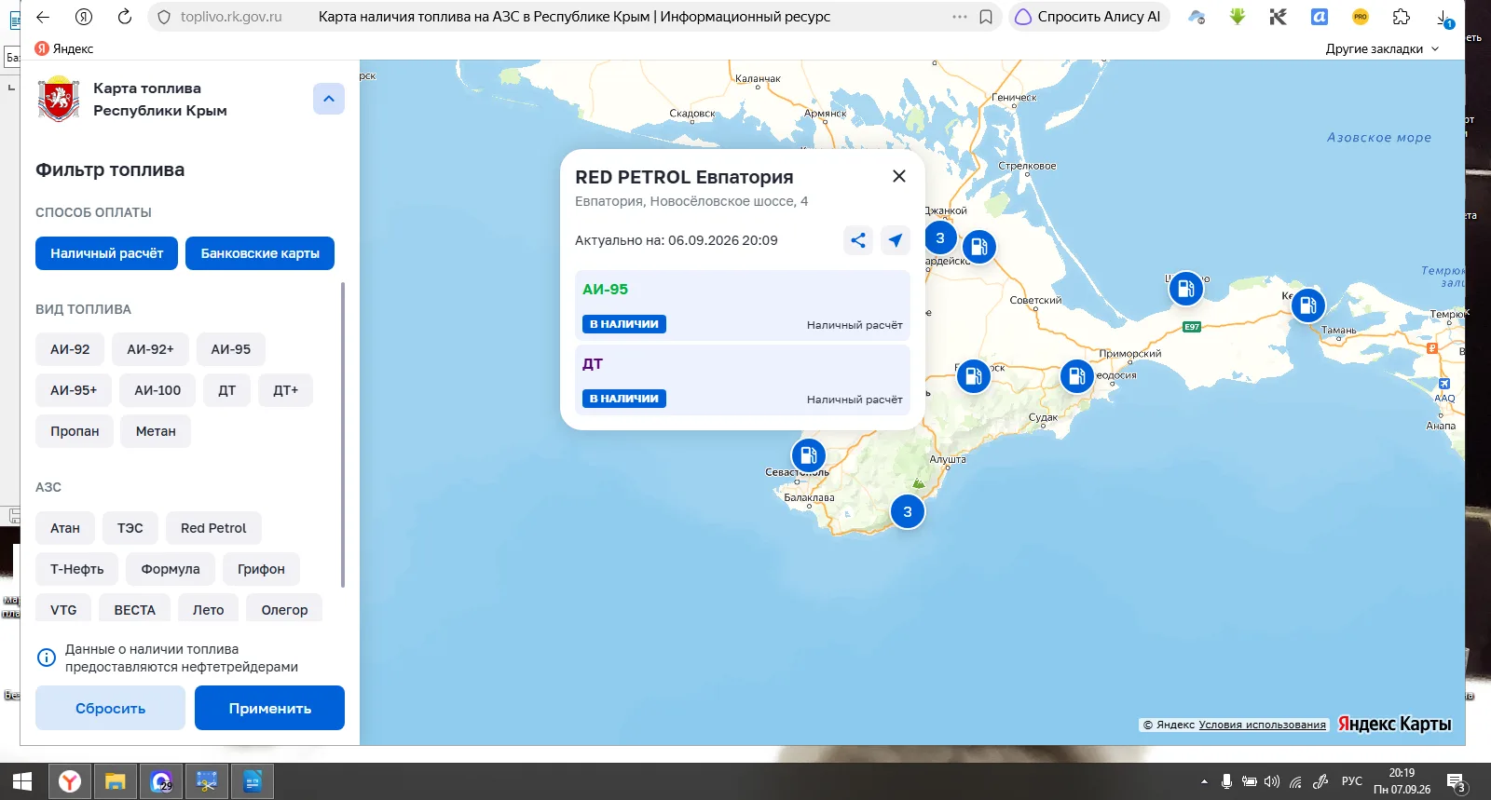The height and width of the screenshot is (800, 1491).
Task: Open the gas station marker west of Феодосия
Action: point(973,376)
